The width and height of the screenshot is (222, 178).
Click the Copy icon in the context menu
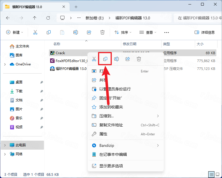point(105,59)
